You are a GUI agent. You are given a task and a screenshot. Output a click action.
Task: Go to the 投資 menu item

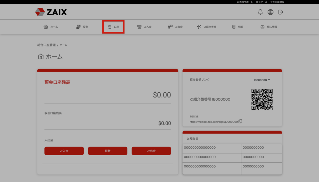pos(82,27)
